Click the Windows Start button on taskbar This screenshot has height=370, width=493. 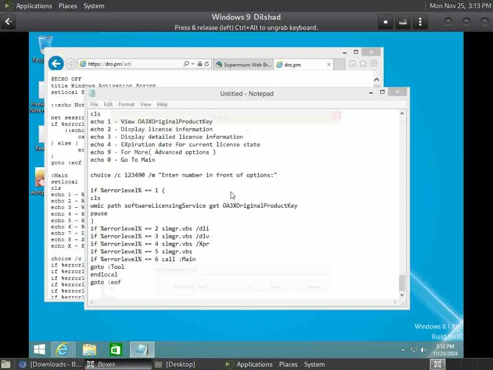point(39,349)
